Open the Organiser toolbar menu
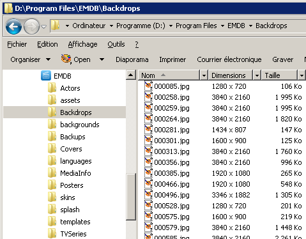306x239 pixels. click(31, 59)
